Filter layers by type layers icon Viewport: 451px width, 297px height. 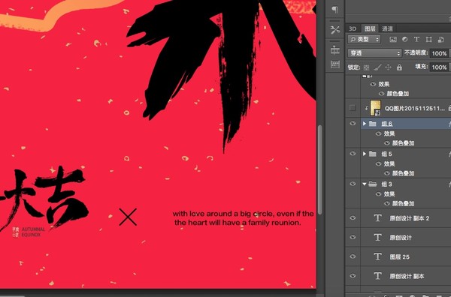[x=416, y=39]
